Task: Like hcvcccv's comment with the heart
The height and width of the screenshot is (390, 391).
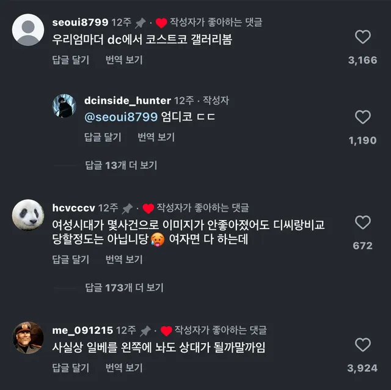Action: [363, 223]
